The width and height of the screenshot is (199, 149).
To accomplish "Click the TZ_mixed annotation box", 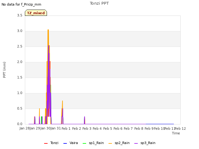I will pos(36,13).
